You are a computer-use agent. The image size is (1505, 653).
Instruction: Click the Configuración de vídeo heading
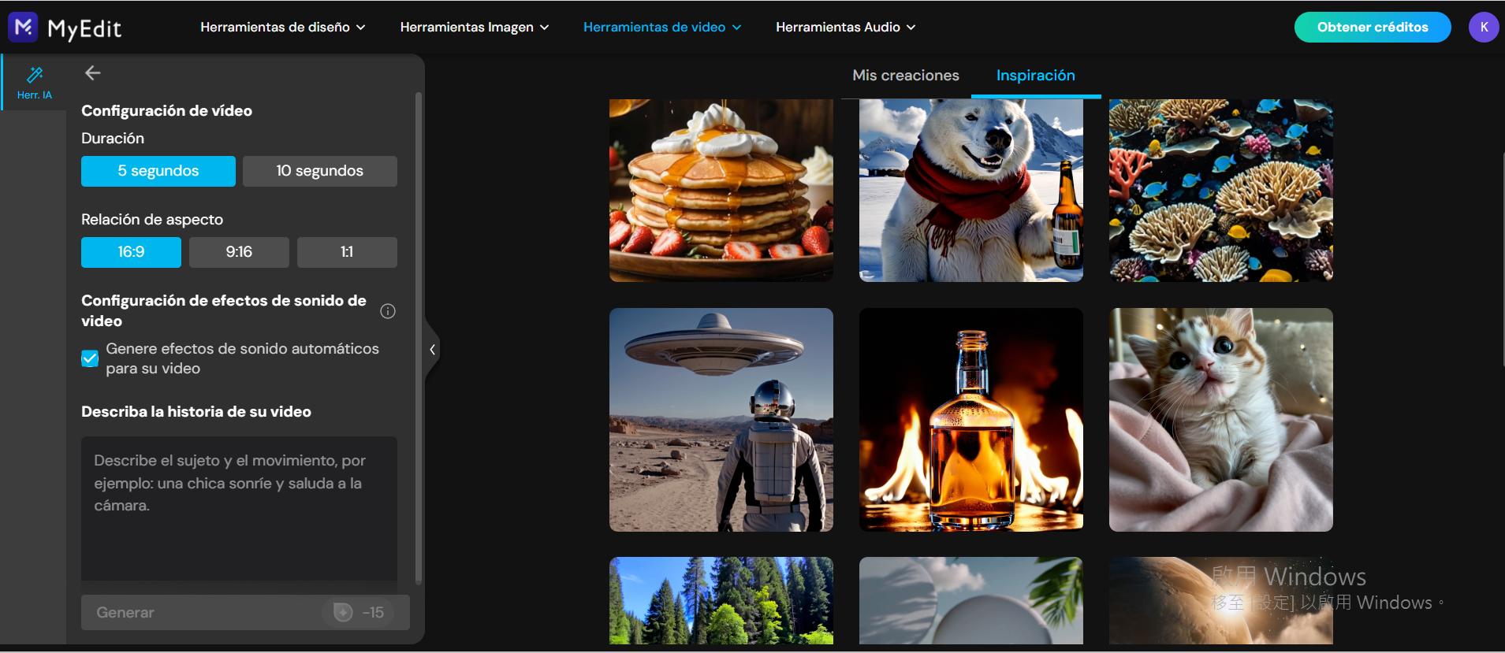pyautogui.click(x=166, y=111)
